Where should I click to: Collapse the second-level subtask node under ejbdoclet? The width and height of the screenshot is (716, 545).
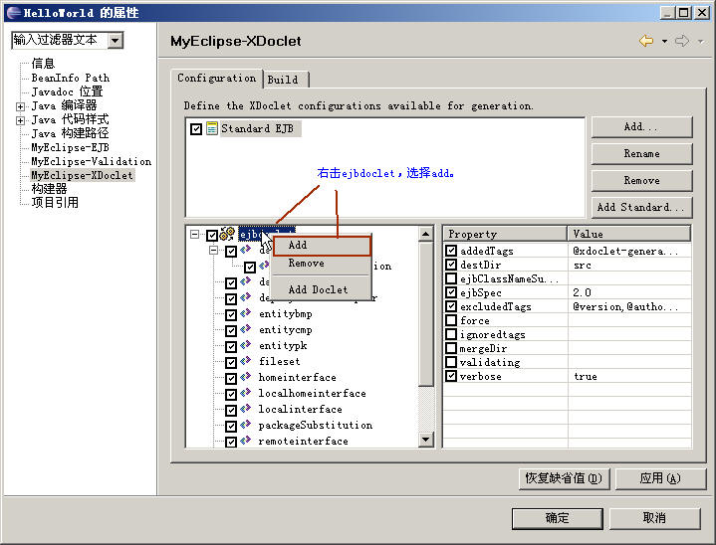point(213,250)
